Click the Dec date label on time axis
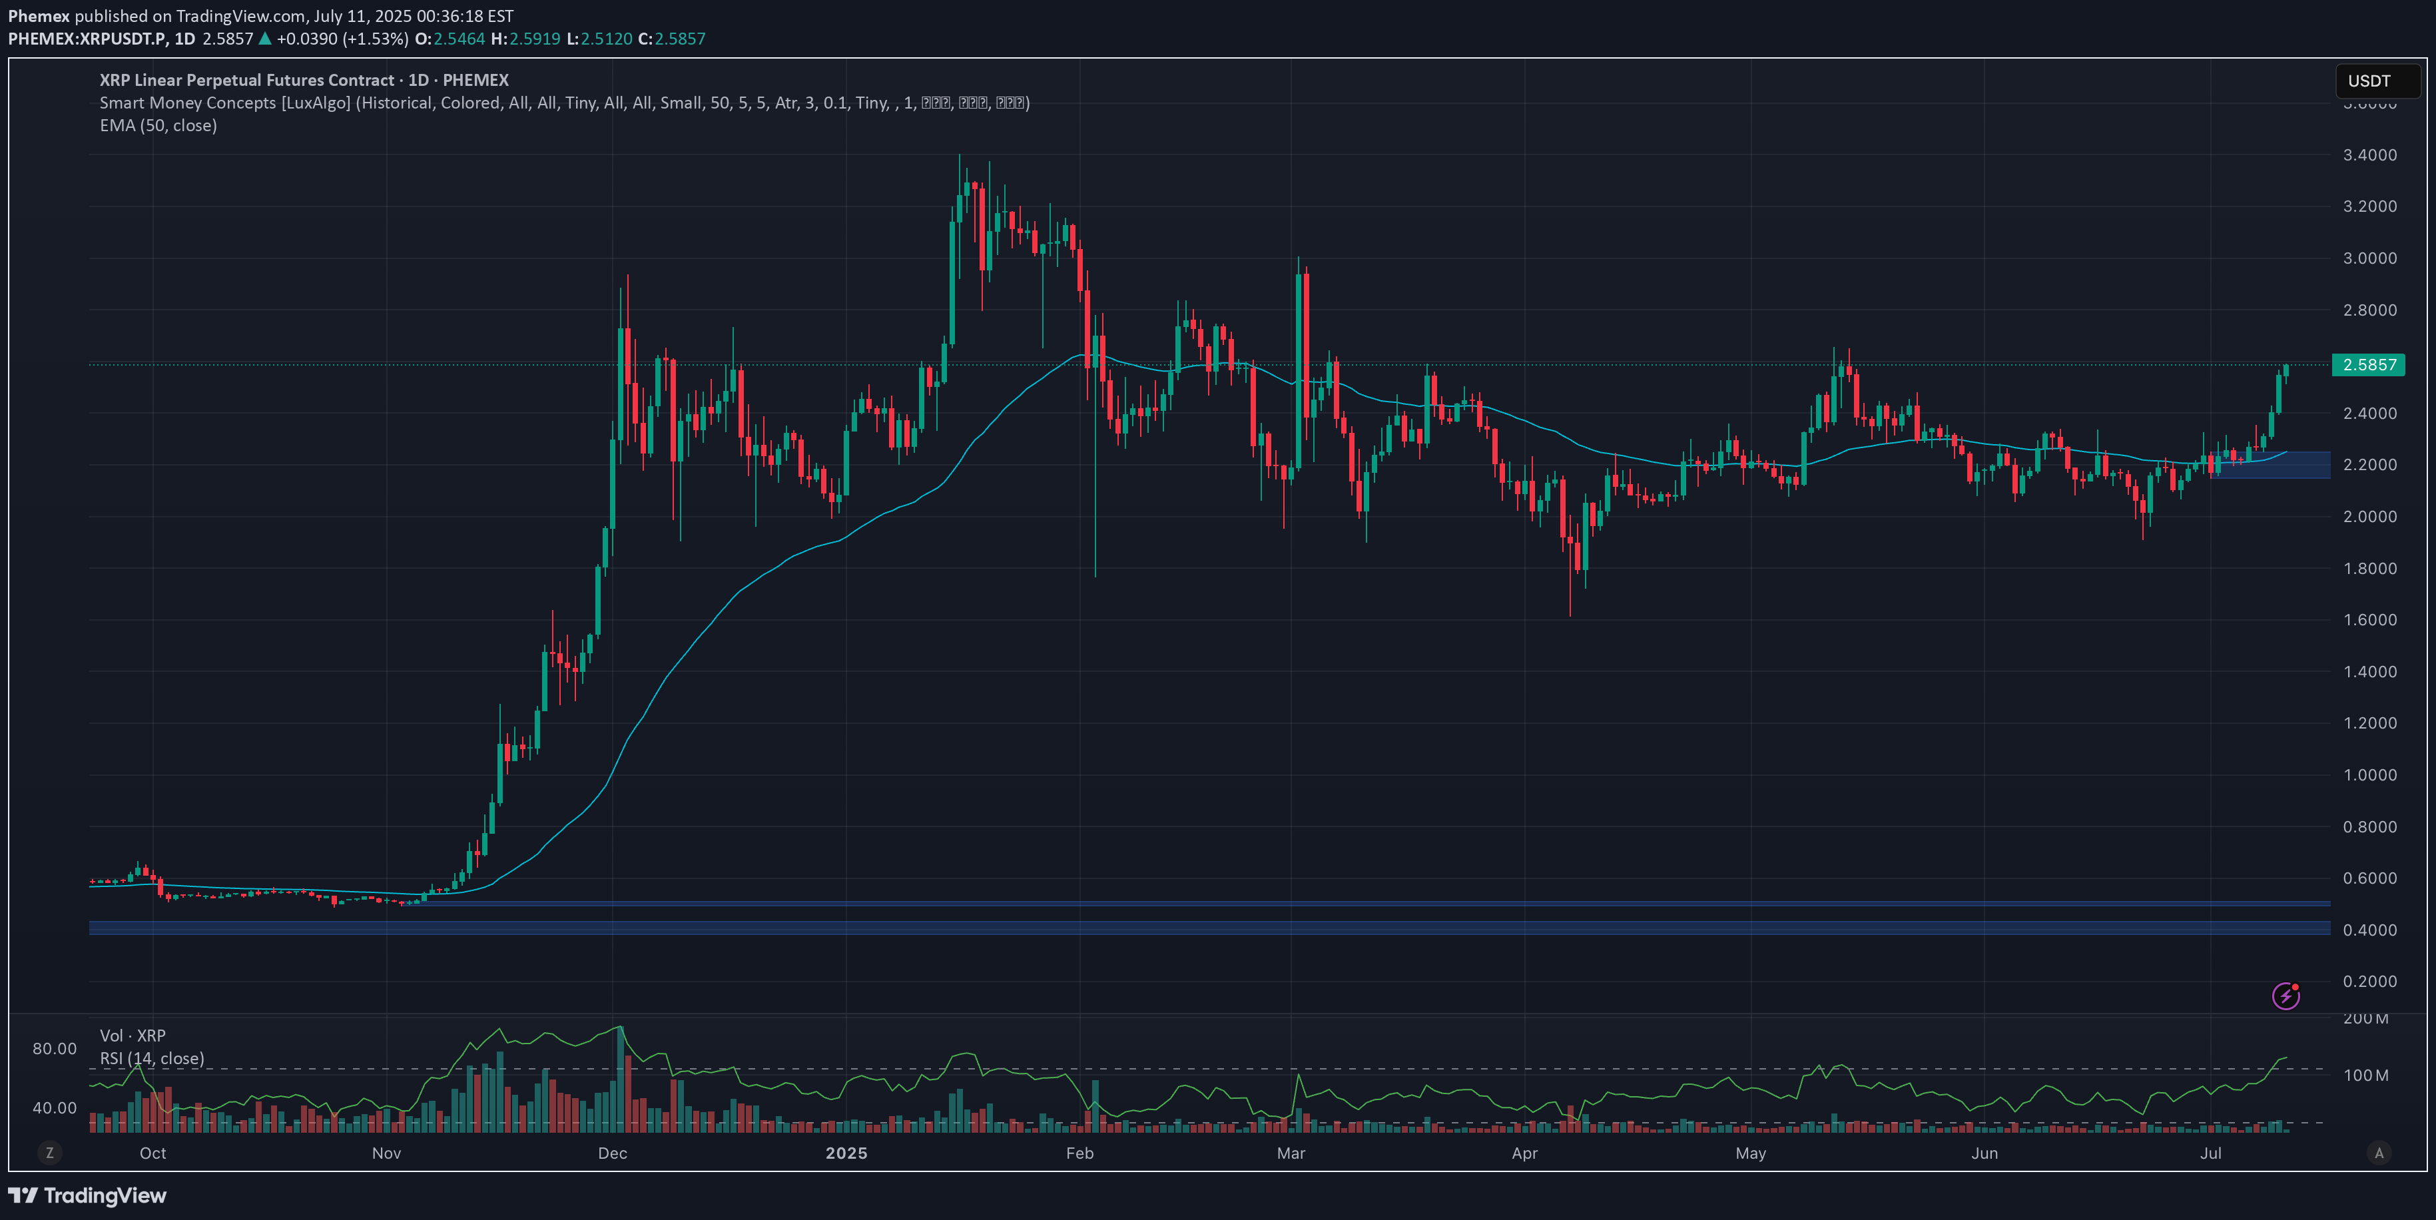The height and width of the screenshot is (1220, 2436). [x=613, y=1153]
